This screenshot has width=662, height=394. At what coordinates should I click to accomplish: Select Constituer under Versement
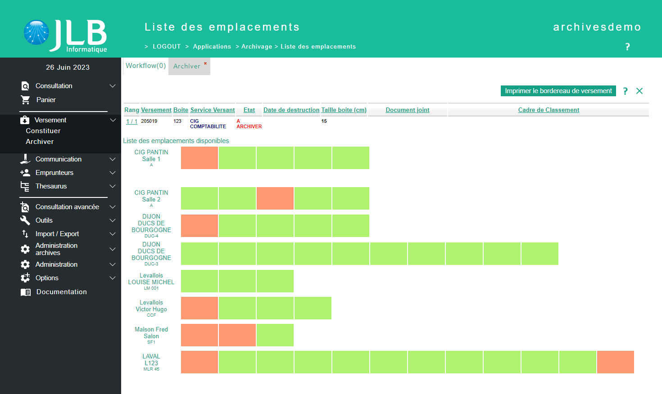pyautogui.click(x=43, y=131)
